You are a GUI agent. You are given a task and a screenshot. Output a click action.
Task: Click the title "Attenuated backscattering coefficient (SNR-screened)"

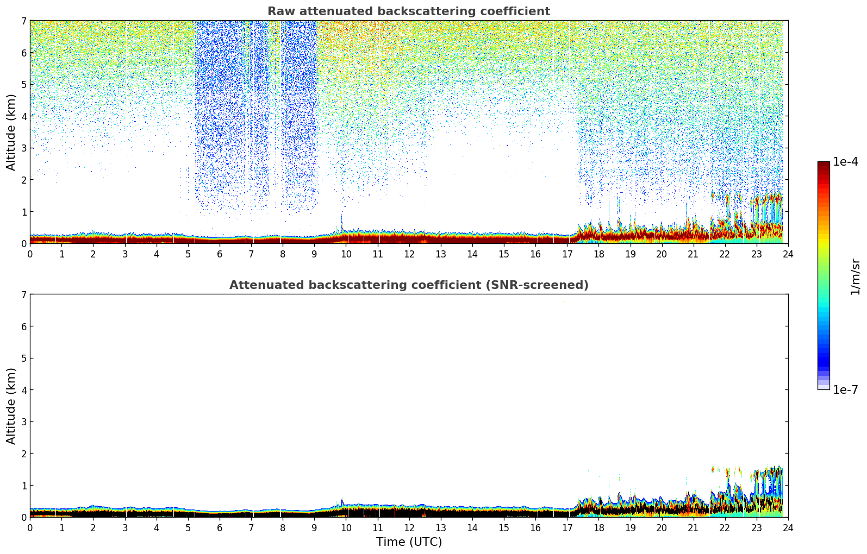point(409,285)
